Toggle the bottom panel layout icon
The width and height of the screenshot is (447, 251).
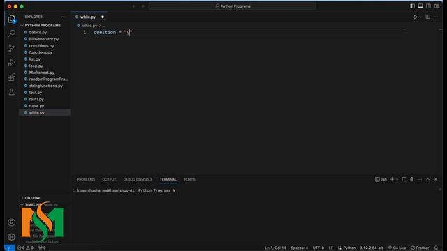pos(420,6)
